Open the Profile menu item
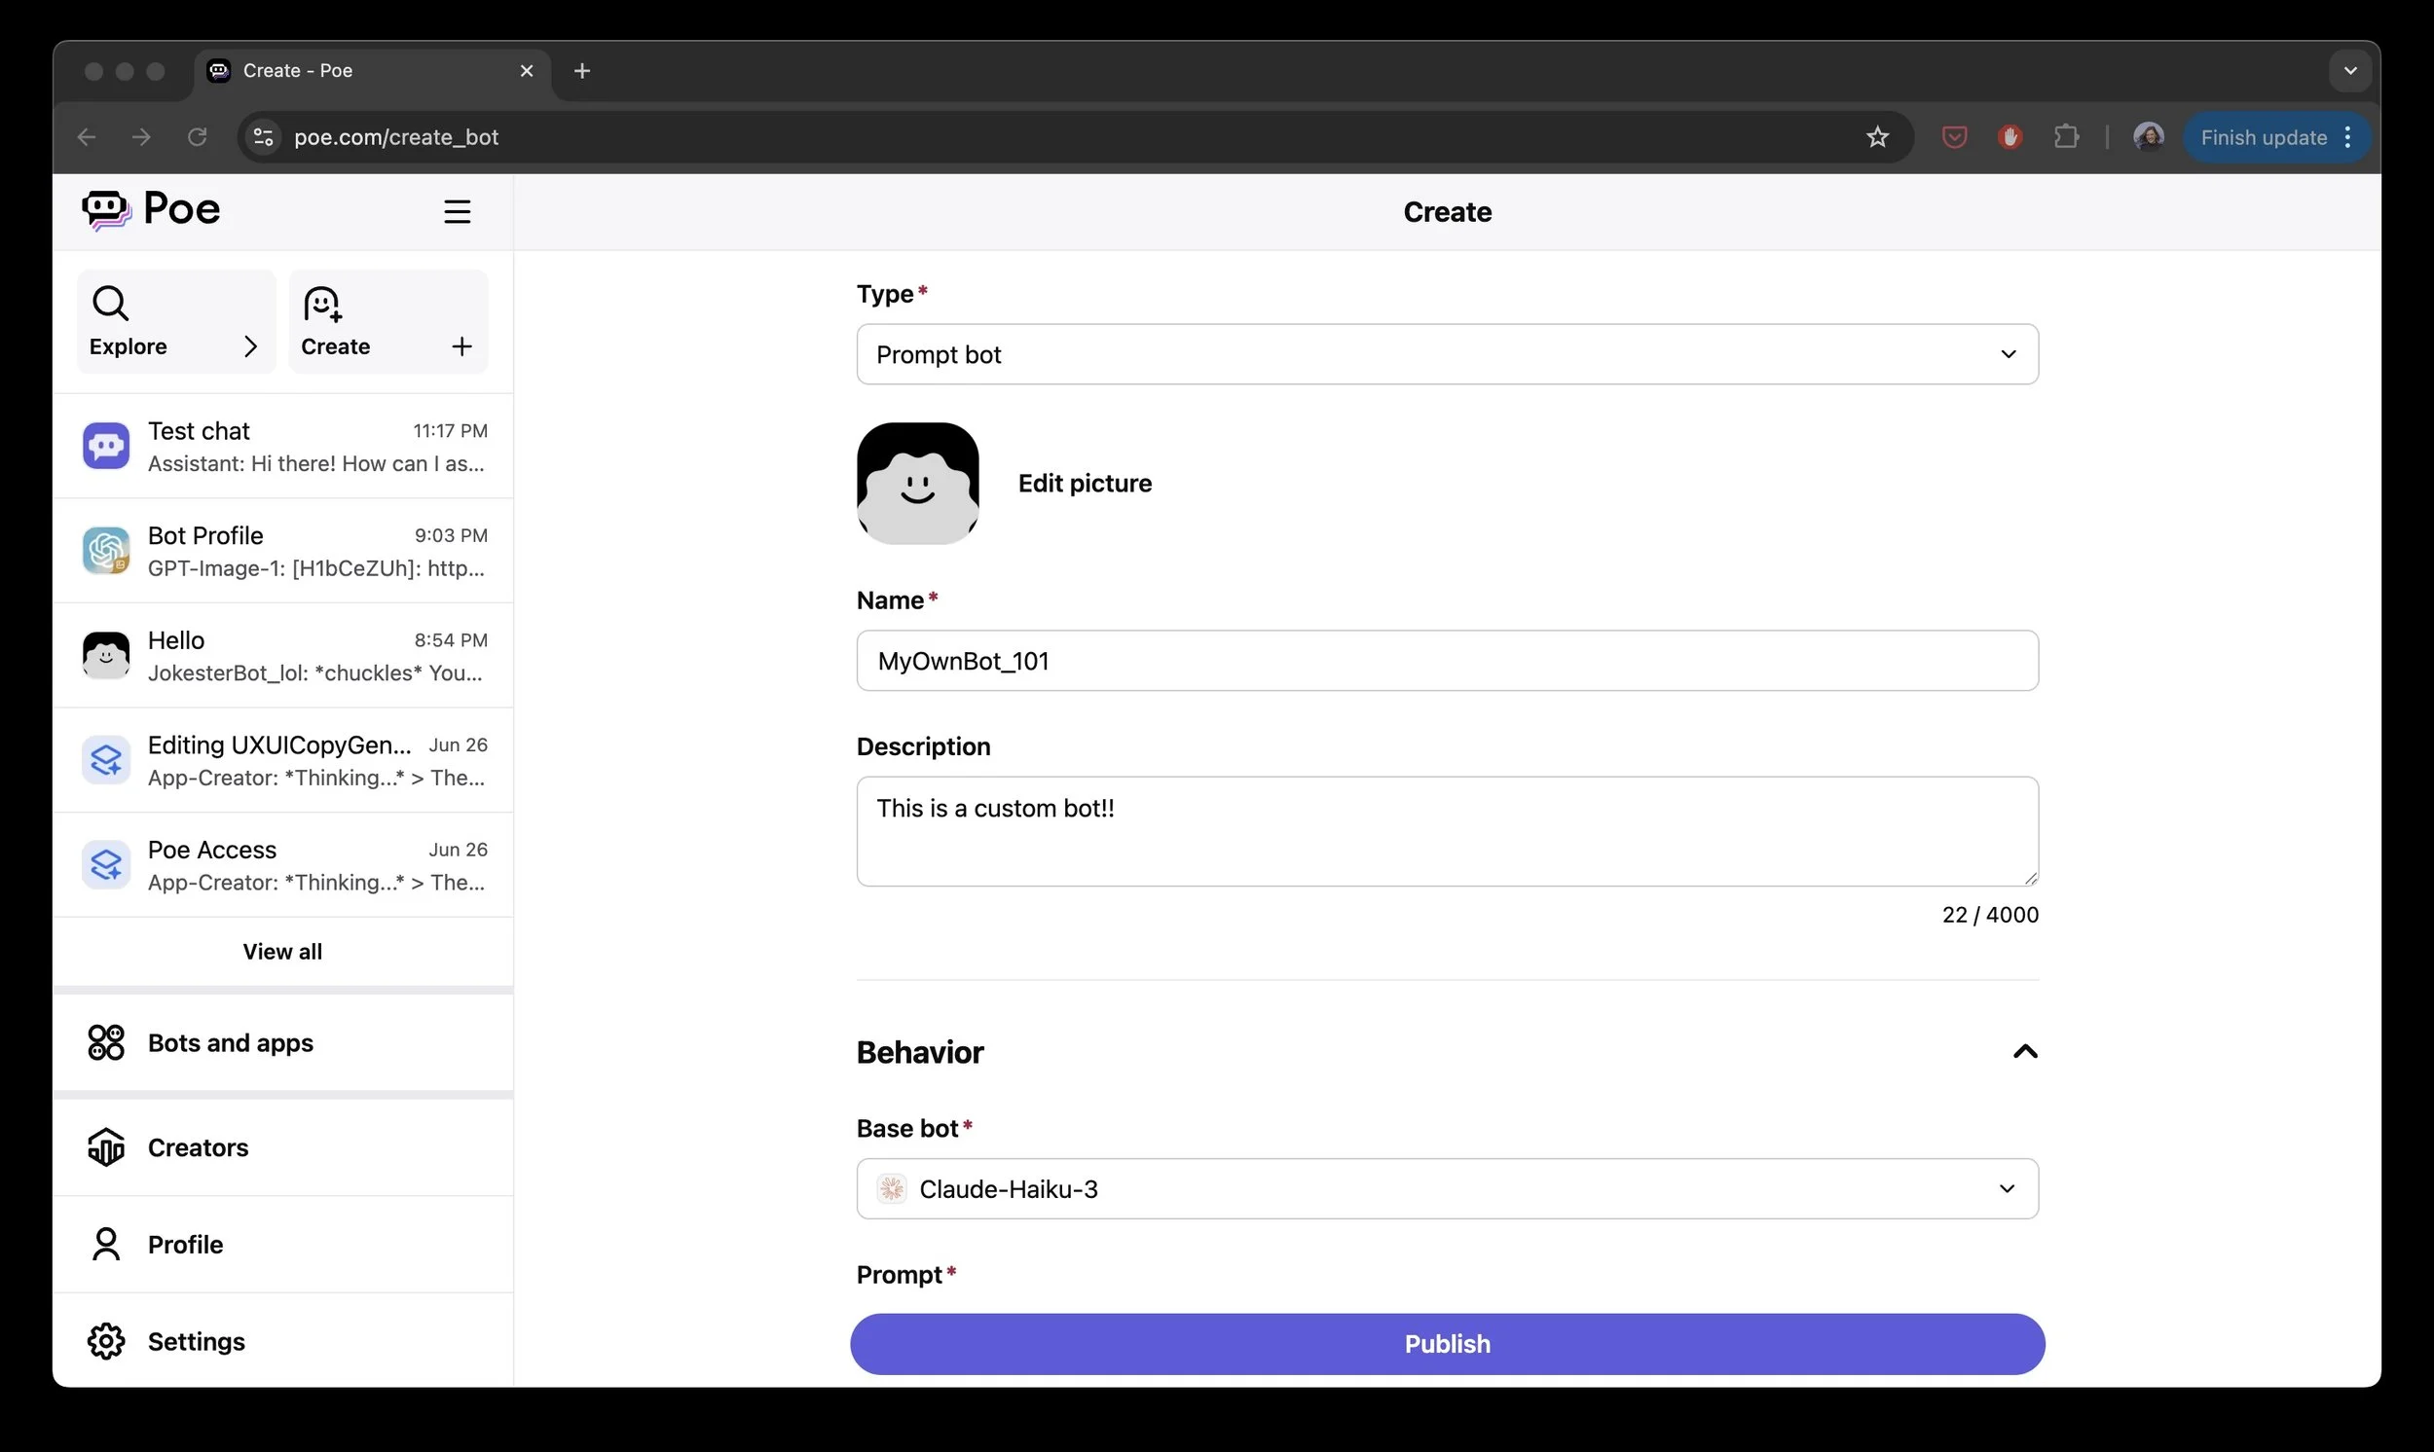2434x1452 pixels. pyautogui.click(x=185, y=1245)
